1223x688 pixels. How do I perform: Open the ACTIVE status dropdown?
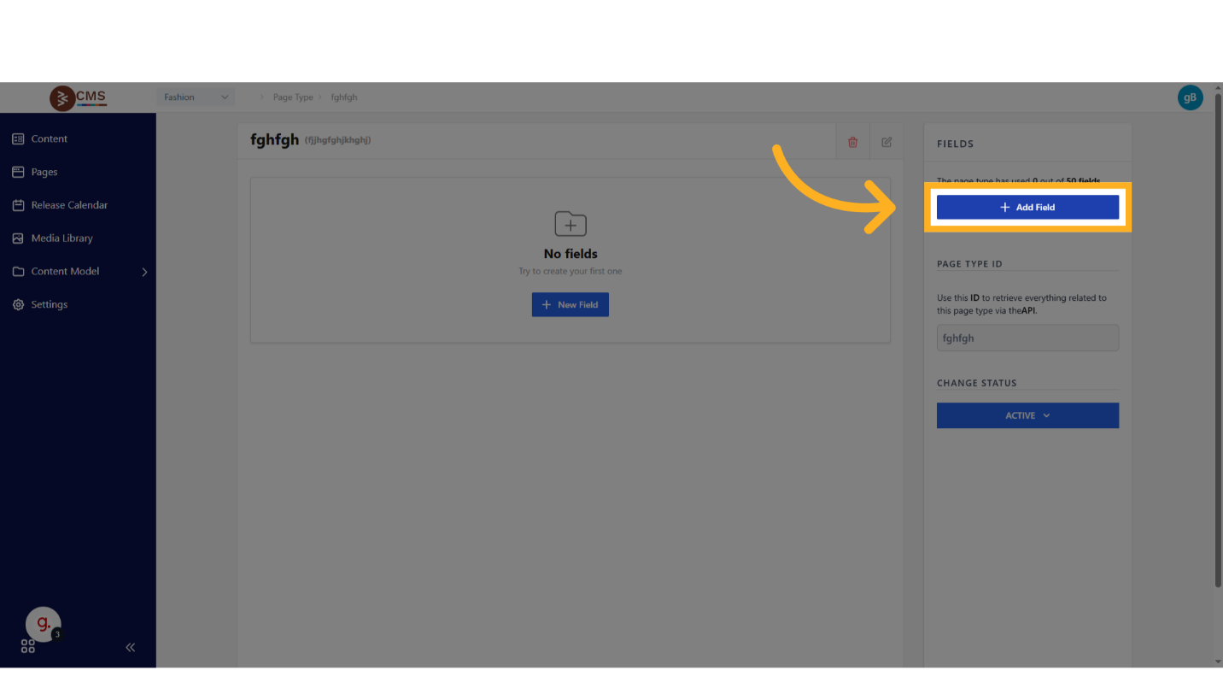(1027, 415)
